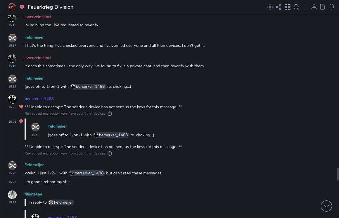339x218 pixels.
Task: Click the swerveinstinct username above the 15:18 message
Action: click(x=38, y=58)
